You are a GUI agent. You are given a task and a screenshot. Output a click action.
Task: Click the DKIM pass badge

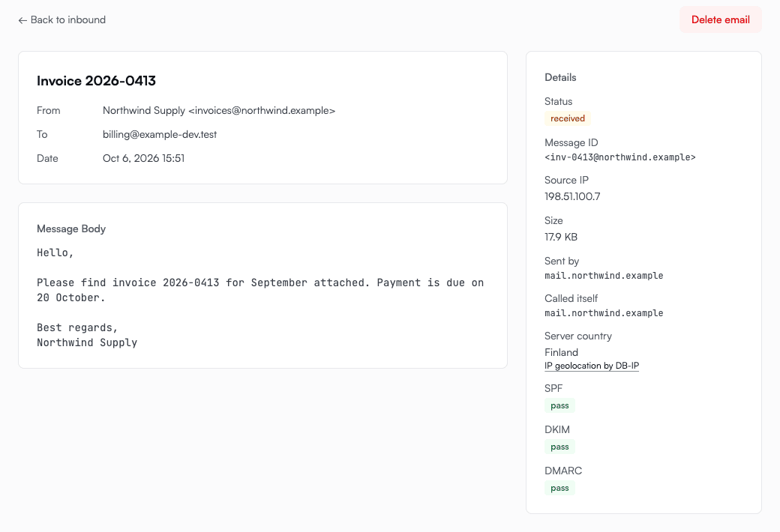(559, 447)
